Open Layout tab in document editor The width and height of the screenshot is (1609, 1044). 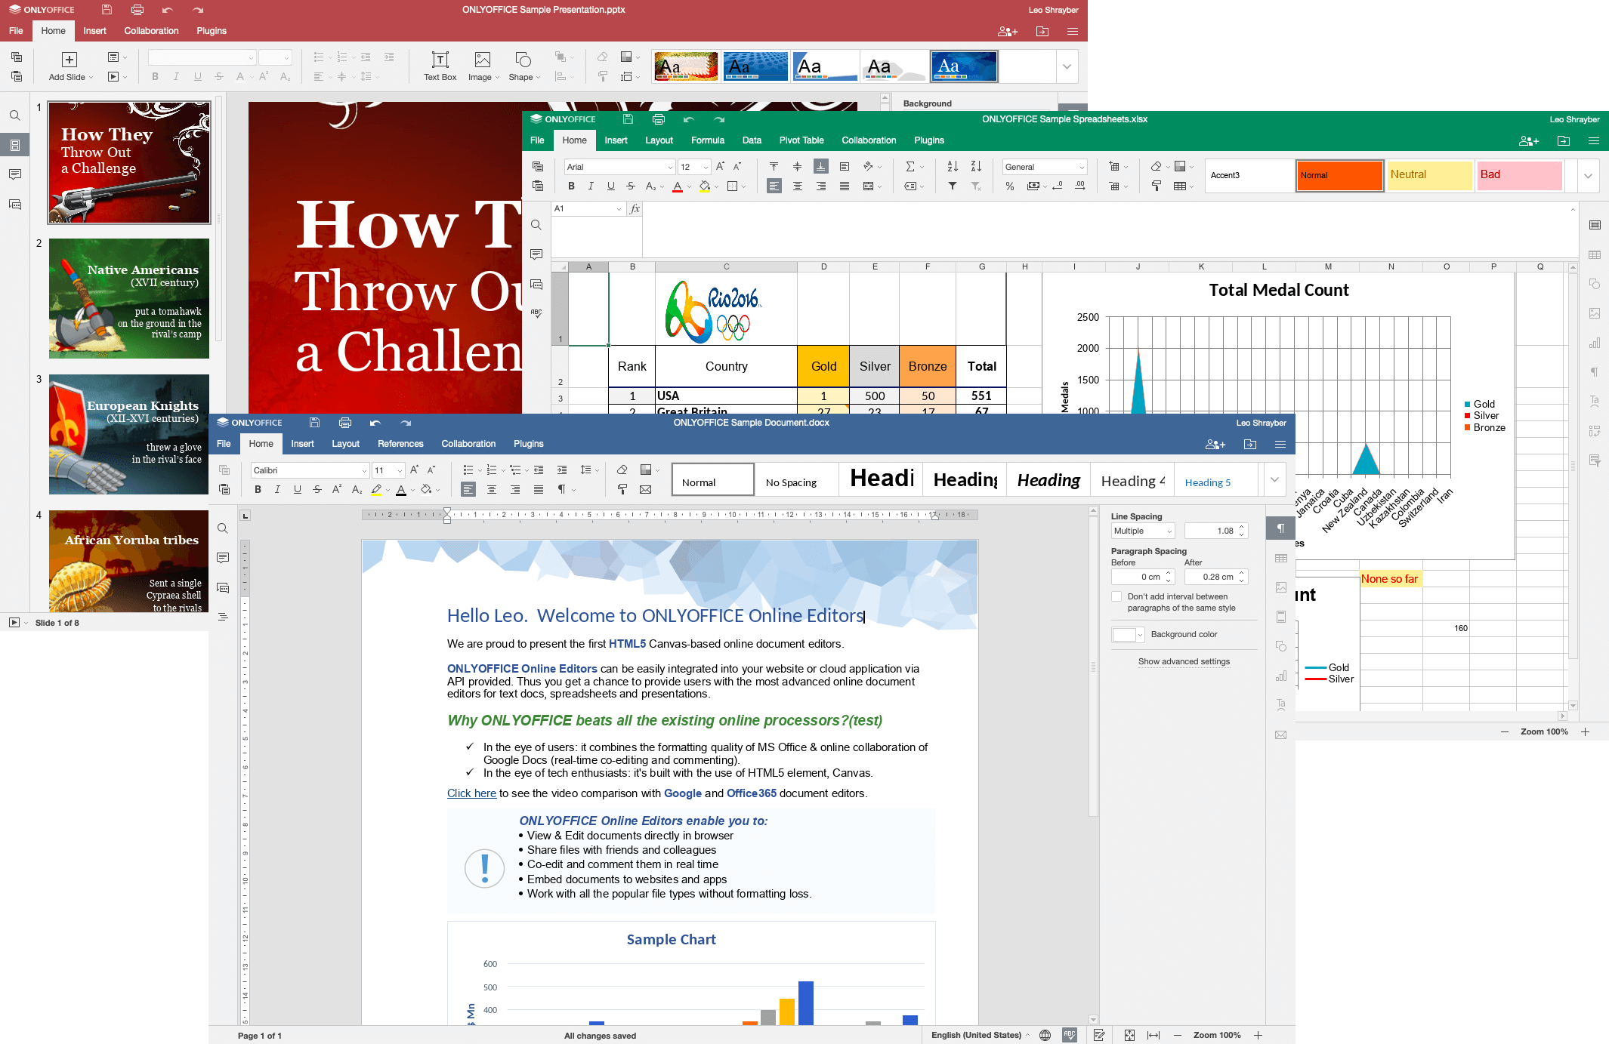point(345,444)
